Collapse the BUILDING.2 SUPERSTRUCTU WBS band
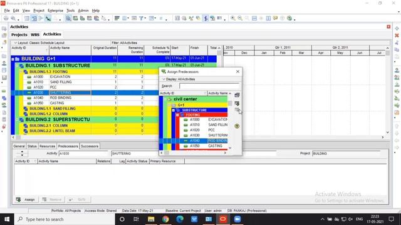The width and height of the screenshot is (401, 225). click(x=17, y=119)
